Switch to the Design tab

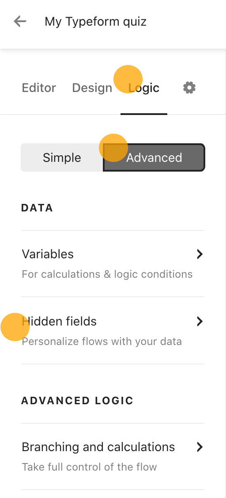click(x=92, y=88)
